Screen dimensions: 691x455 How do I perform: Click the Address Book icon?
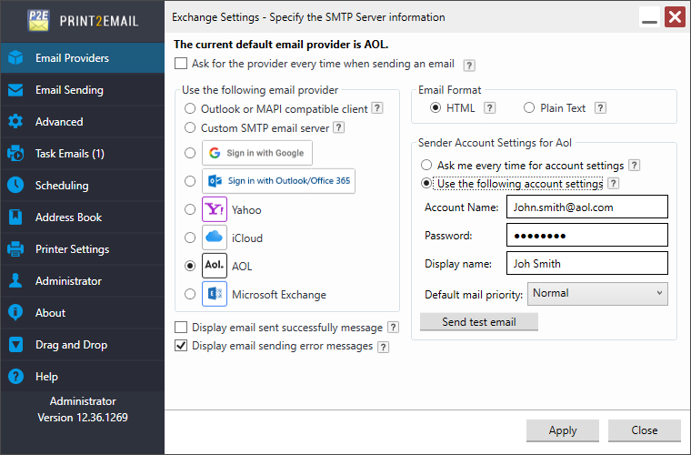[15, 217]
